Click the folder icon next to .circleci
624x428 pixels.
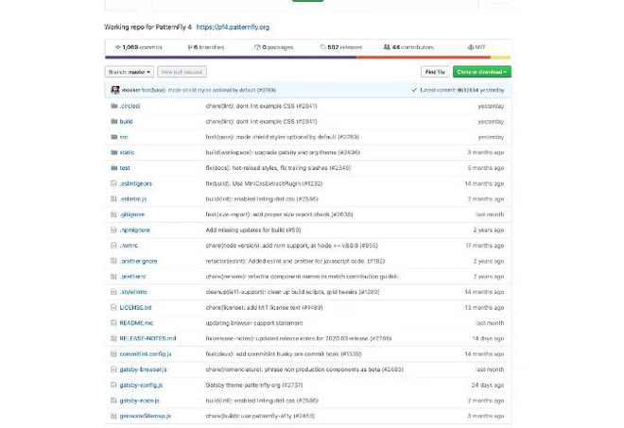[114, 106]
